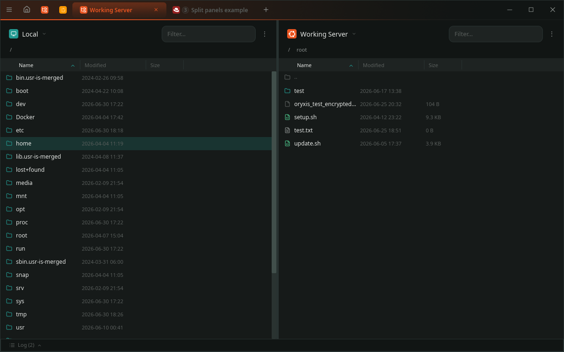Select the setup.sh script icon
This screenshot has width=564, height=352.
pyautogui.click(x=288, y=117)
